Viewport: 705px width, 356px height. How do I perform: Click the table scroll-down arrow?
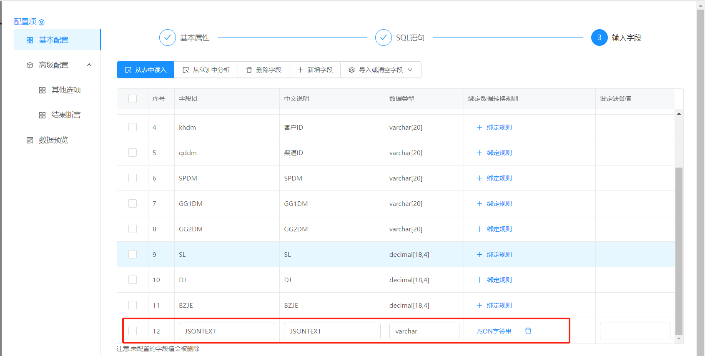click(679, 338)
